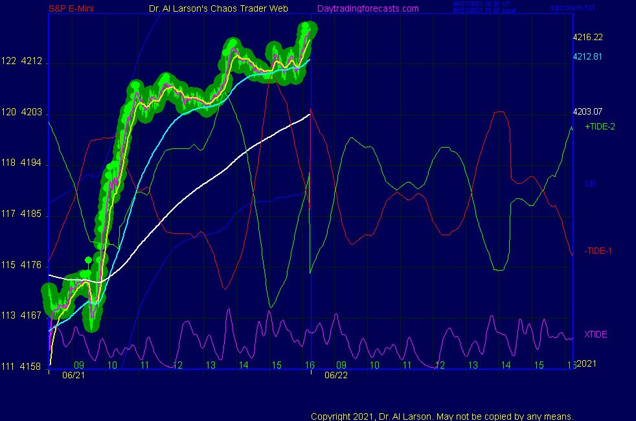Screen dimensions: 636x421
Task: Click the 15 hour label of the 06/22 session
Action: [539, 365]
